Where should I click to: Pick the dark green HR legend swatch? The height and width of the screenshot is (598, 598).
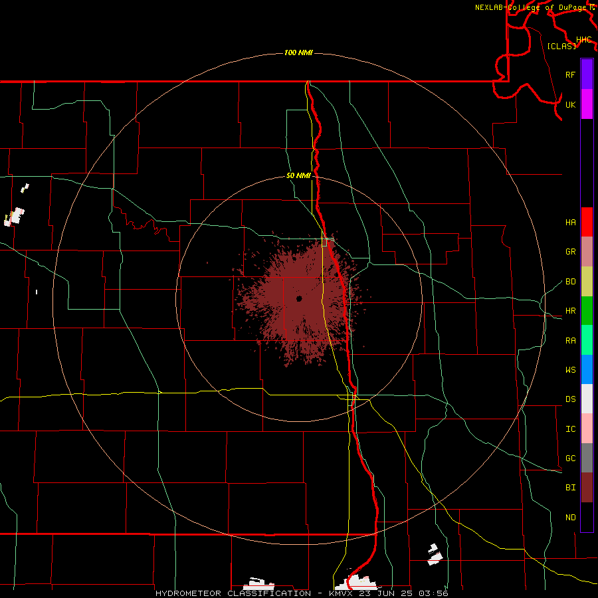point(587,311)
